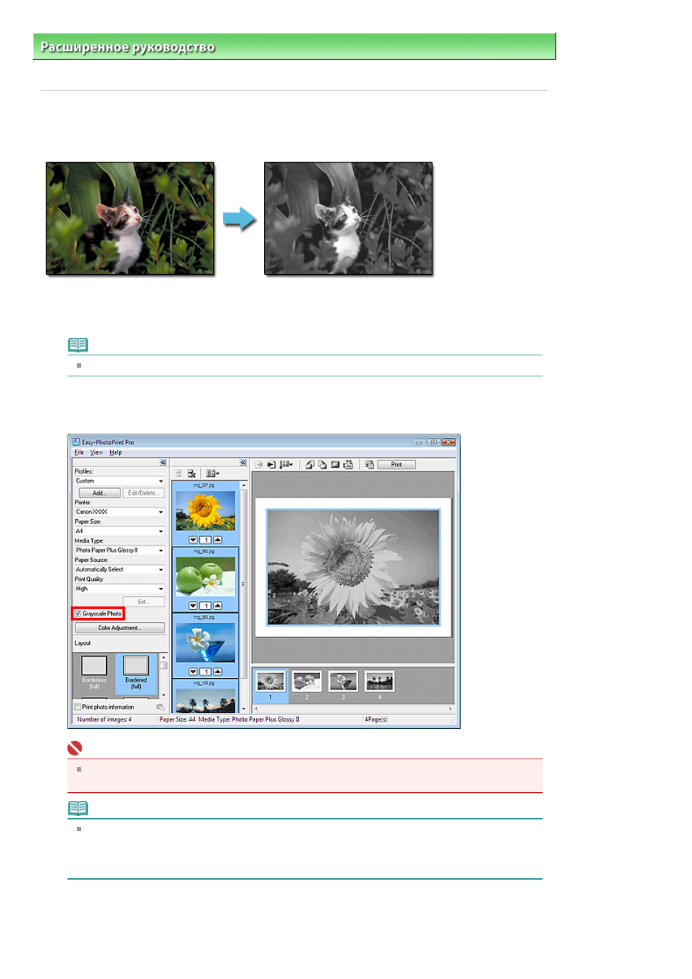Decrease copies for the green apples image
Screen dimensions: 692x979
point(193,606)
